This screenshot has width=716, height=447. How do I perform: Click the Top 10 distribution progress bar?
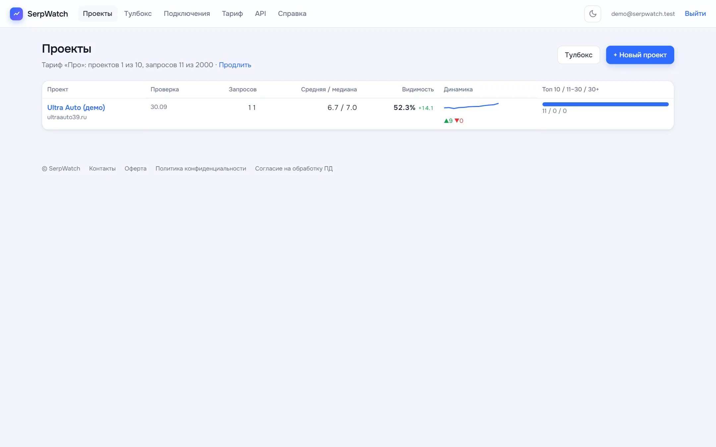click(x=606, y=104)
